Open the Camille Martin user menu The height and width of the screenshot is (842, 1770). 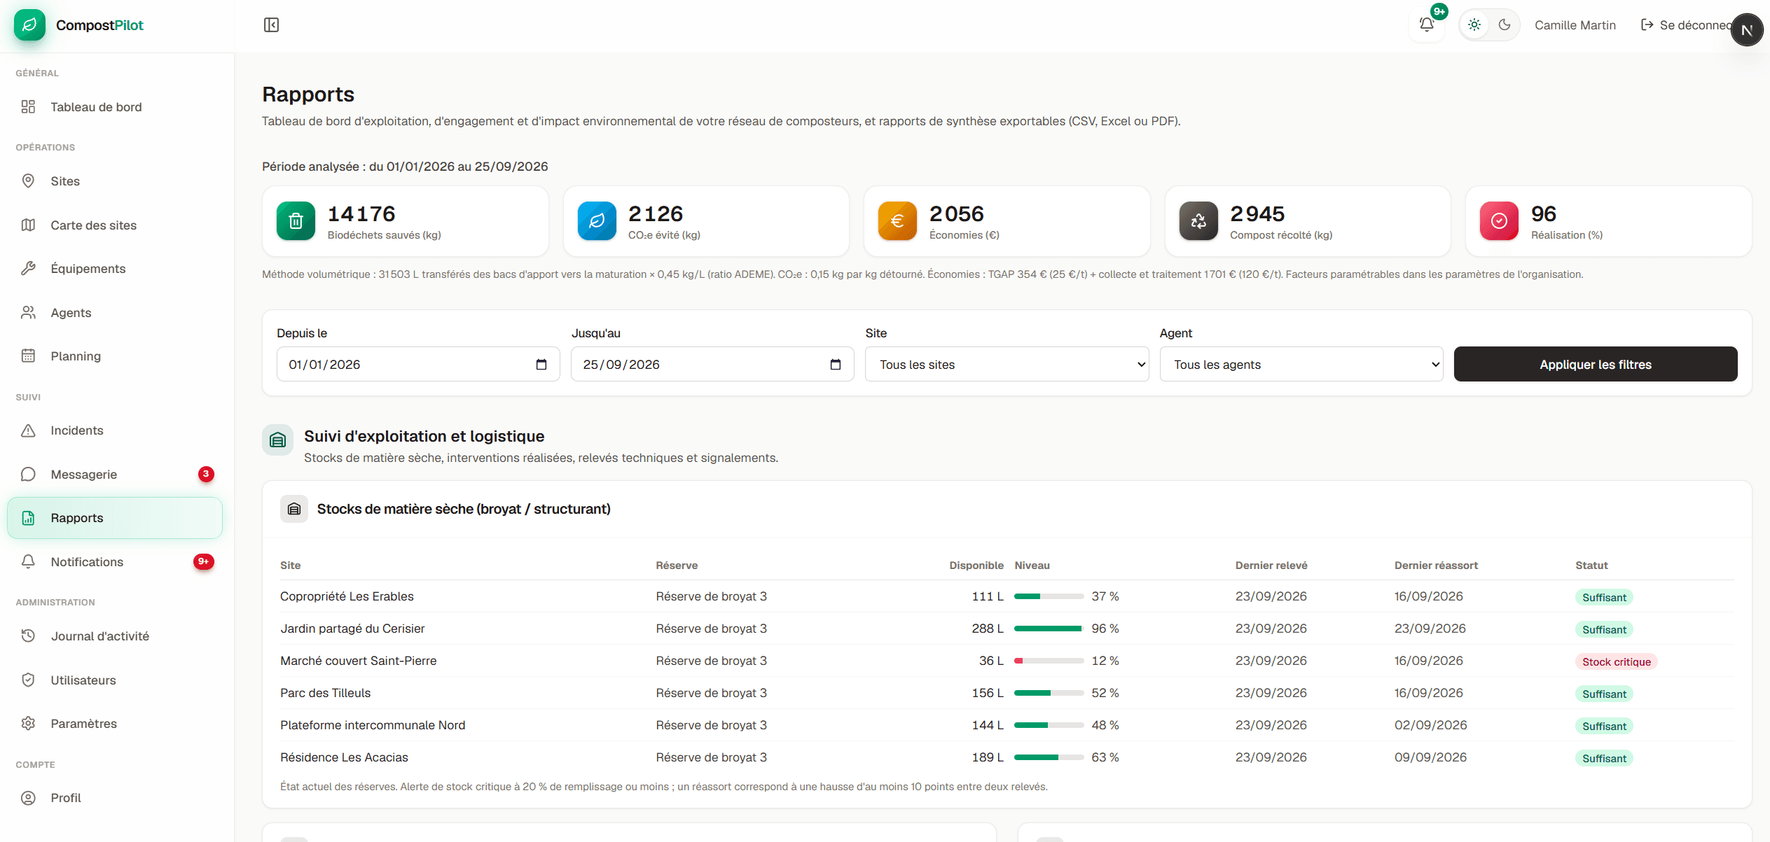[1575, 25]
